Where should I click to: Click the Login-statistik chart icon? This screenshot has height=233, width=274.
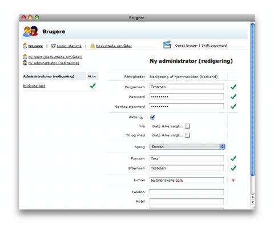pos(54,46)
